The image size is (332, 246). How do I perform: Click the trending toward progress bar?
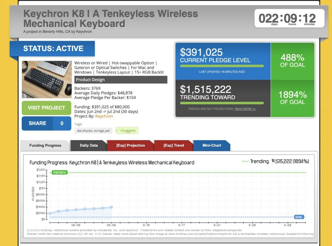tap(222, 103)
